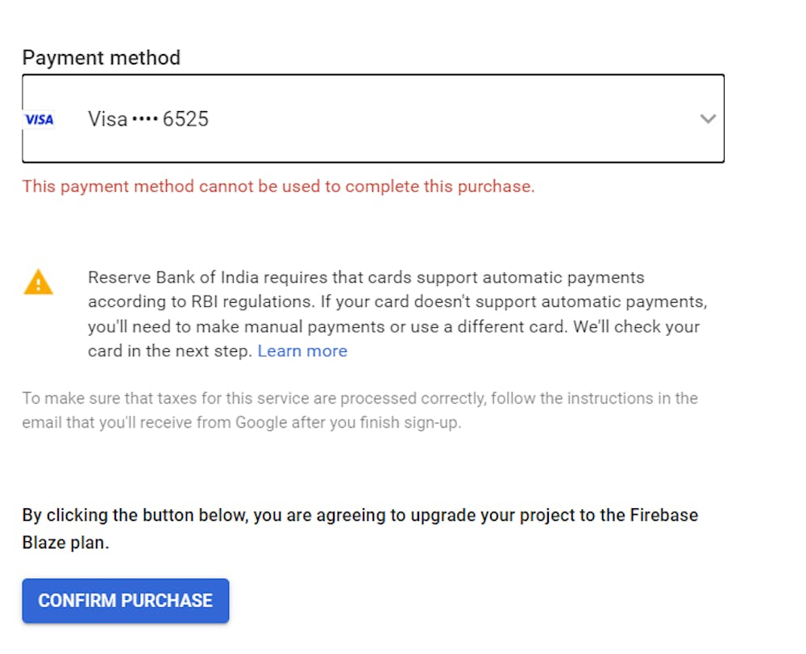The width and height of the screenshot is (806, 654).
Task: Click the gray tax instructions paragraph
Action: (359, 410)
